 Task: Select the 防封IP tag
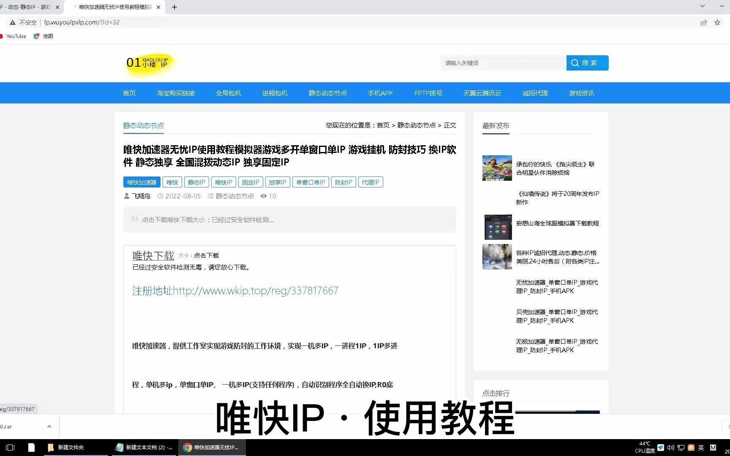(343, 182)
